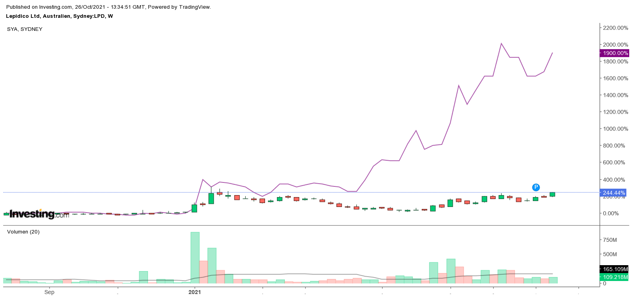This screenshot has width=632, height=298.
Task: Click the tallest green volume bar
Action: coord(195,258)
